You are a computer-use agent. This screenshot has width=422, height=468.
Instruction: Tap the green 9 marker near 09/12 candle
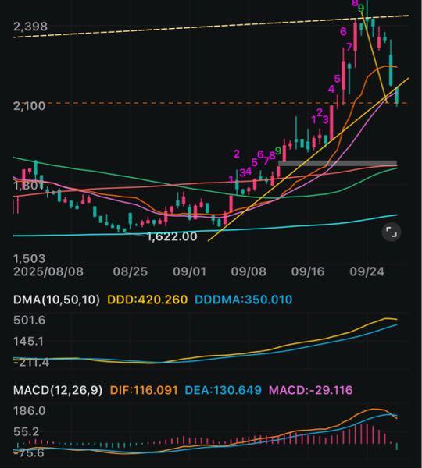[x=278, y=151]
